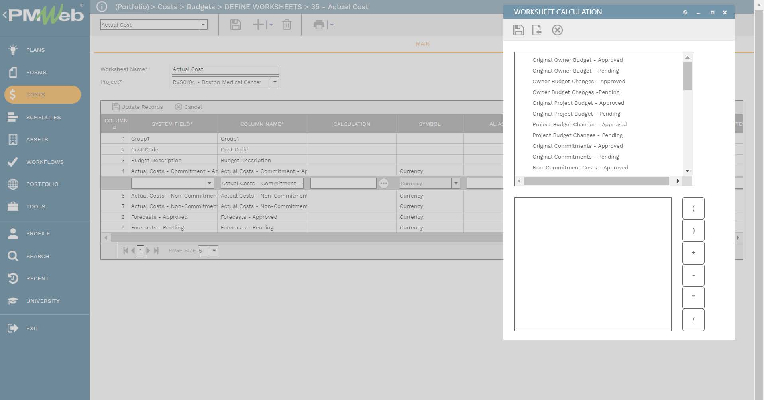Click grid horizontal scrollbar left arrow
Viewport: 764px width, 400px height.
(106, 238)
